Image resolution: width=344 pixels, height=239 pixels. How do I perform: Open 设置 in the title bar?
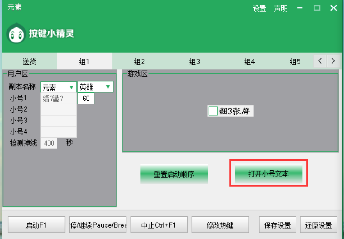click(x=259, y=9)
